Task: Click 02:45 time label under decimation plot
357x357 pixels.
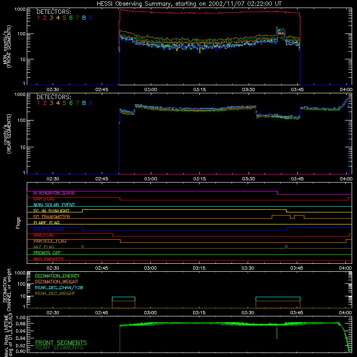Action: (102, 313)
